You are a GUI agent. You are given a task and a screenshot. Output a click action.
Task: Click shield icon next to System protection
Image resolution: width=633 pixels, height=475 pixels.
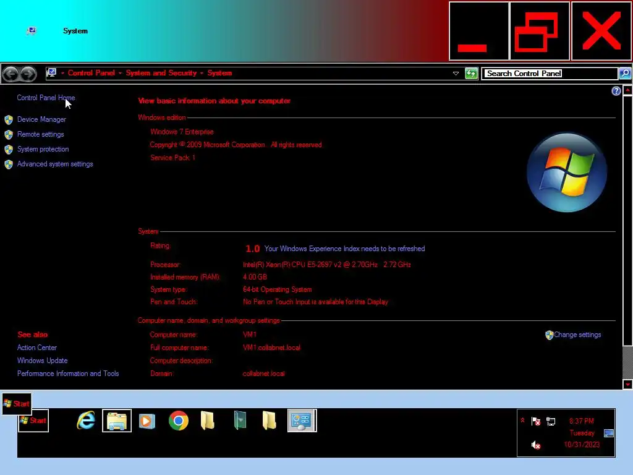[9, 150]
